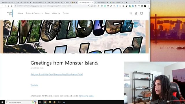Click the January post date text
Screen dimensions: 185x104
pyautogui.click(x=37, y=68)
